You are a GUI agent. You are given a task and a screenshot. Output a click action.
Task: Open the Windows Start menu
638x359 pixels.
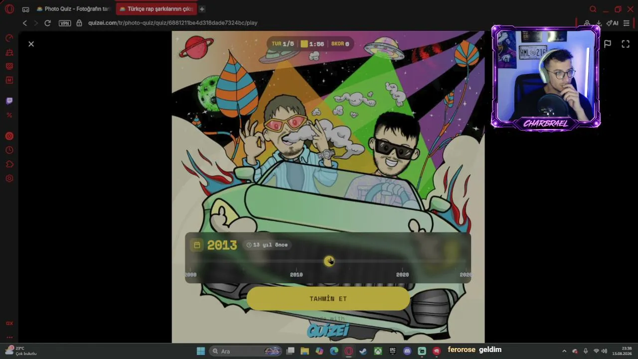coord(201,351)
